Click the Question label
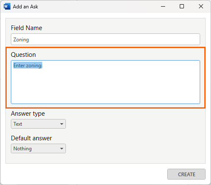This screenshot has height=185, width=211. 23,55
